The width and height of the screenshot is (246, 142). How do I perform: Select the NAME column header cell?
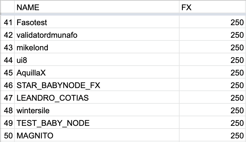click(97, 7)
